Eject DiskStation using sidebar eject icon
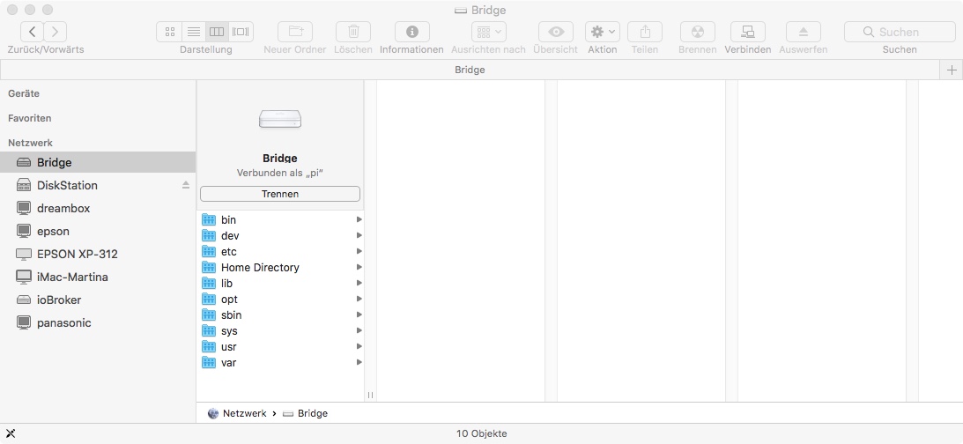963x444 pixels. coord(186,185)
